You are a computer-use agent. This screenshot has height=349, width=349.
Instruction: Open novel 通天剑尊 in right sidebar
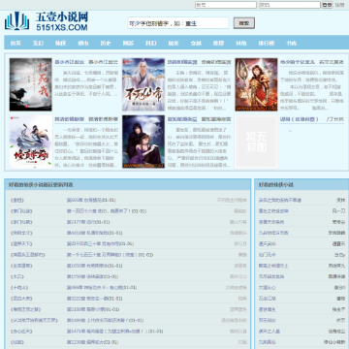pyautogui.click(x=268, y=244)
